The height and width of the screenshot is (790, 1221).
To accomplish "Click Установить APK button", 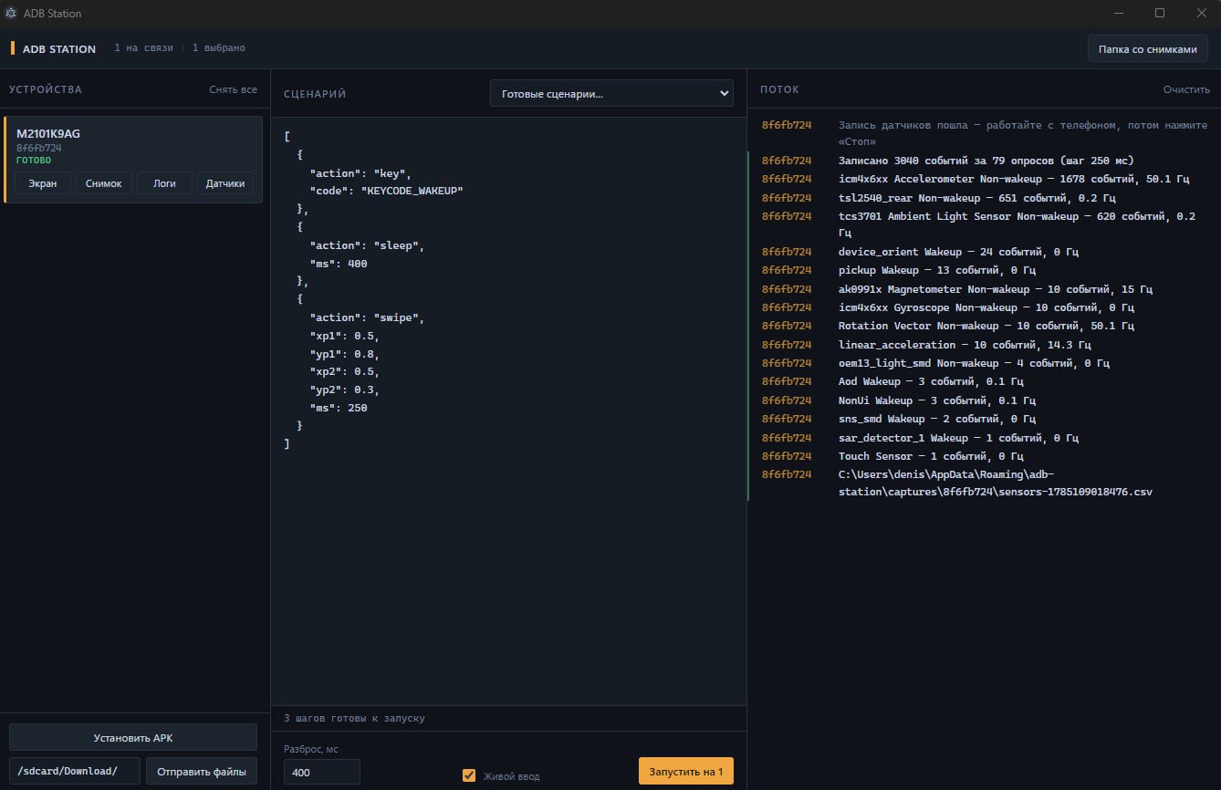I will pyautogui.click(x=133, y=738).
